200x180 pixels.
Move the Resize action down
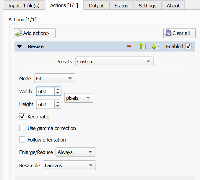tap(155, 46)
